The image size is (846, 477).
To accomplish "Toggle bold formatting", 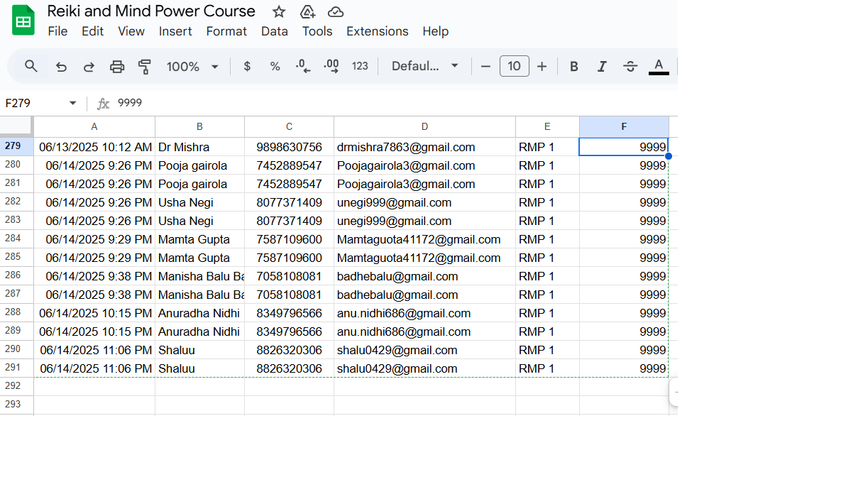I will click(x=574, y=66).
